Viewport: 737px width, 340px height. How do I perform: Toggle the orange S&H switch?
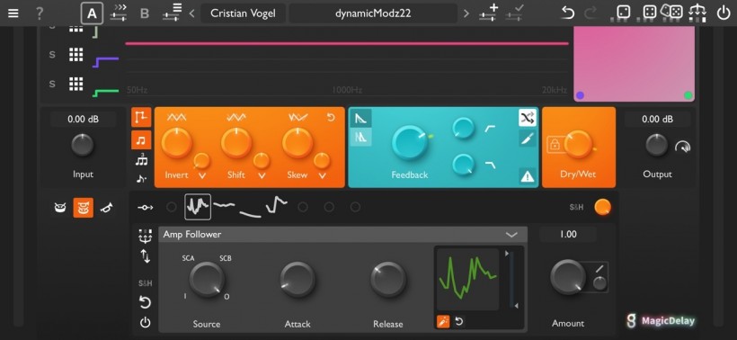pyautogui.click(x=602, y=207)
